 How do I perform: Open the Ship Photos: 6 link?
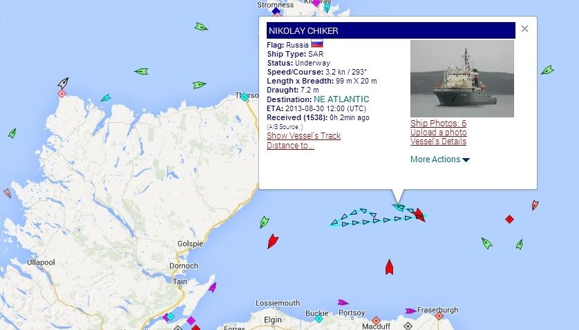[438, 124]
